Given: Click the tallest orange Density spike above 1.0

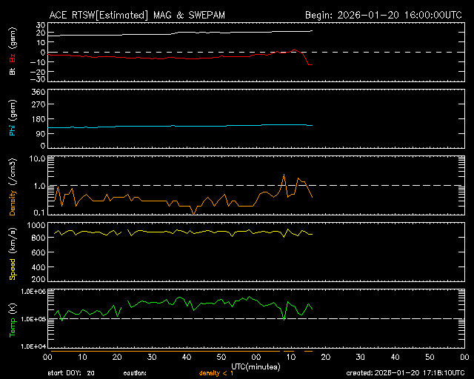Looking at the screenshot, I should click(x=284, y=175).
